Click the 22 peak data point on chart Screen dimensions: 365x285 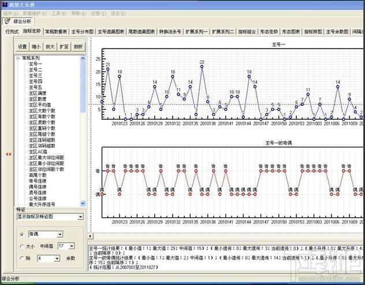click(202, 66)
